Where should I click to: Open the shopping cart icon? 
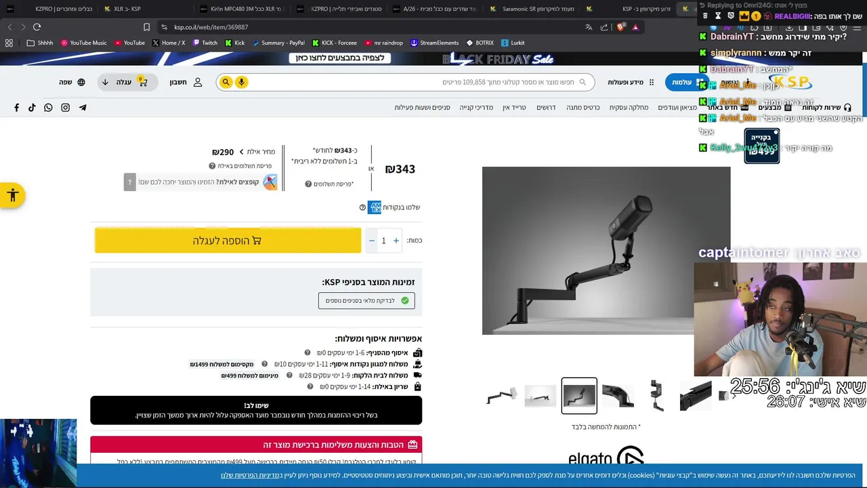click(142, 82)
